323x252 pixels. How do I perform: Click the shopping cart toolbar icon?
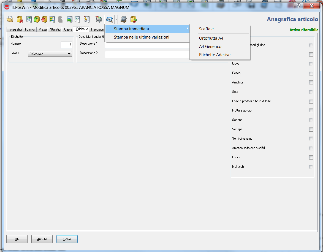tap(98, 19)
